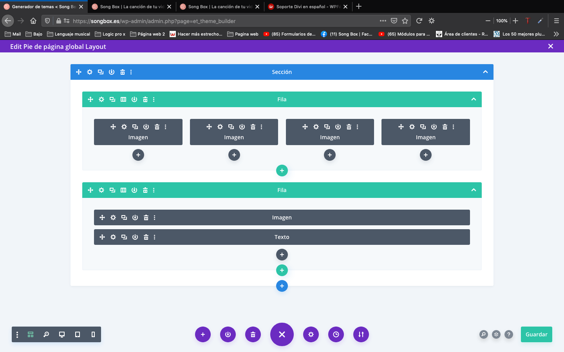Add module below Texto module
Viewport: 564px width, 352px height.
click(x=282, y=255)
